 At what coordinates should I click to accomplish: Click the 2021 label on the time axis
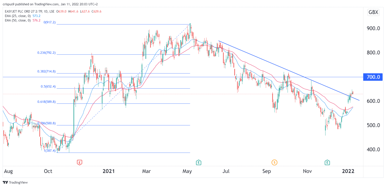coord(109,171)
